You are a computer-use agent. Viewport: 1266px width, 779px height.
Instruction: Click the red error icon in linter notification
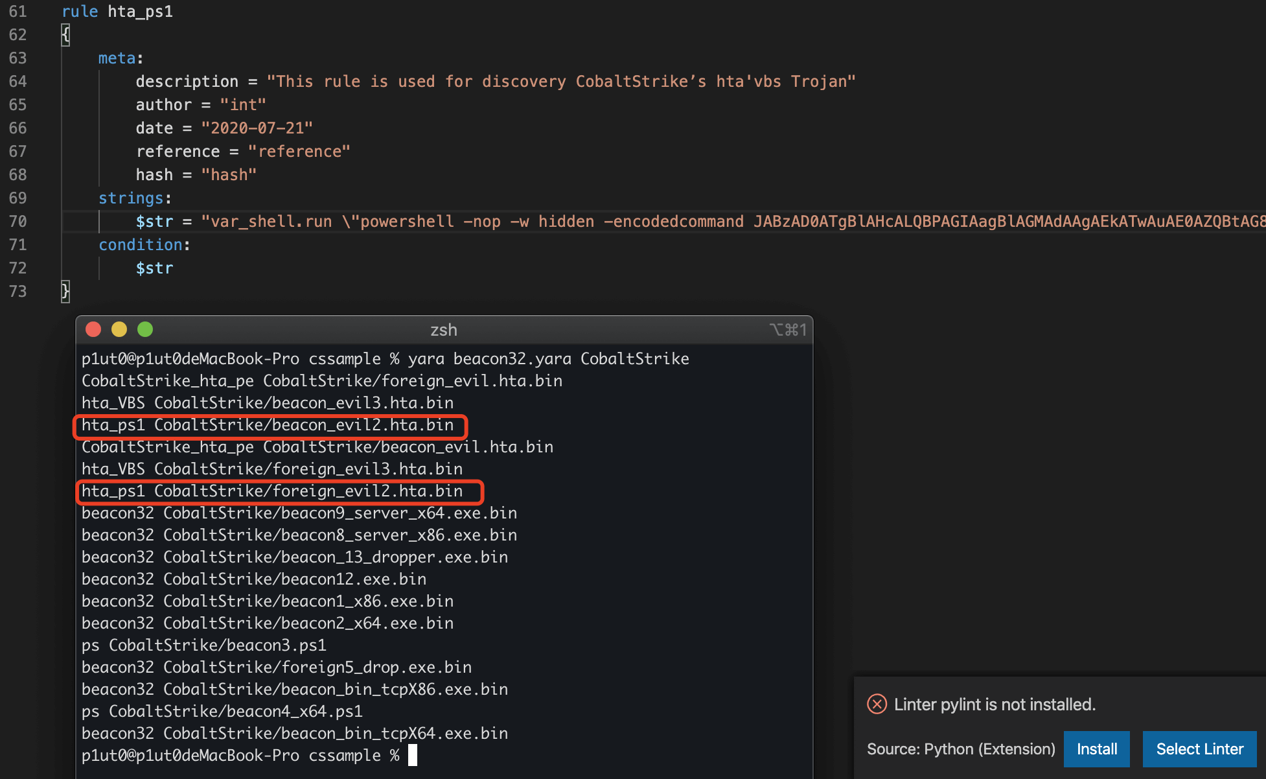click(877, 704)
